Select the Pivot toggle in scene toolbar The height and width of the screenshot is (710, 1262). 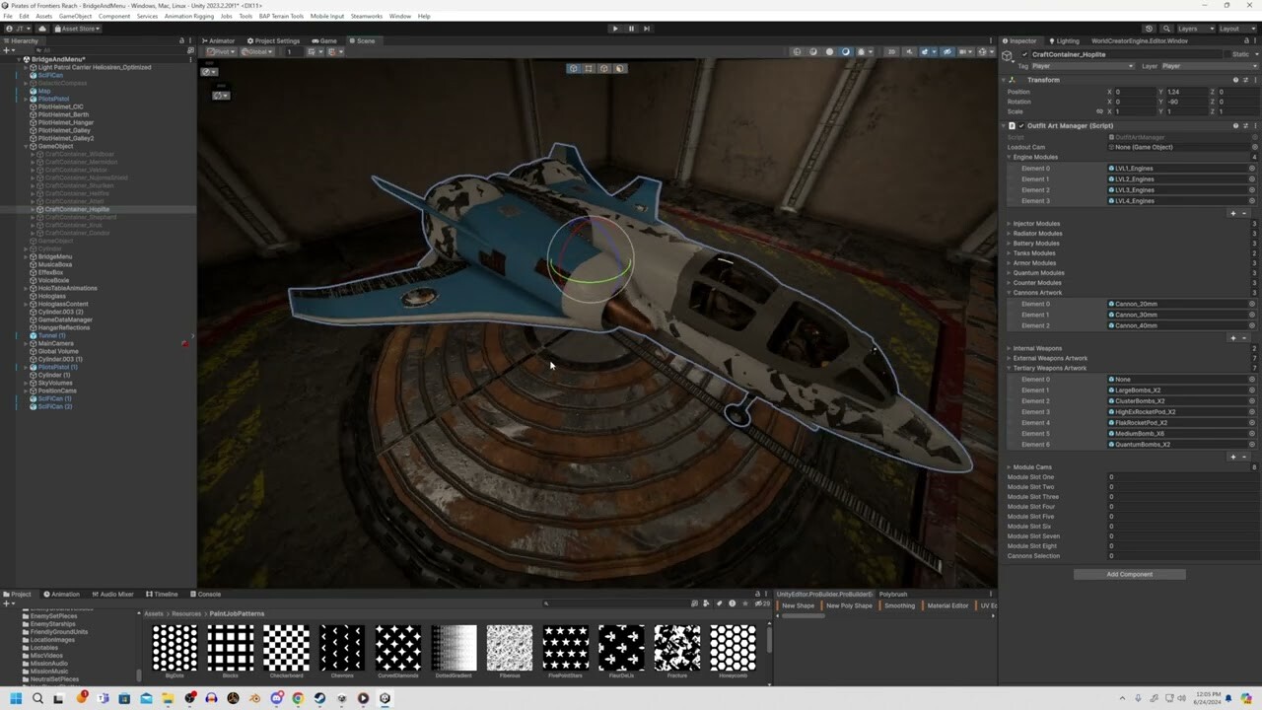click(x=222, y=50)
